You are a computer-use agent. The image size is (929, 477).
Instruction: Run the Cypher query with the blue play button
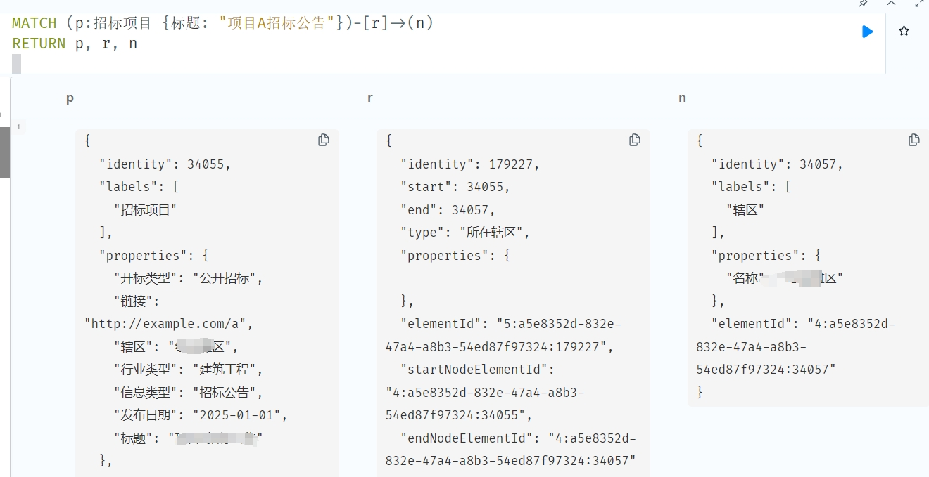867,32
